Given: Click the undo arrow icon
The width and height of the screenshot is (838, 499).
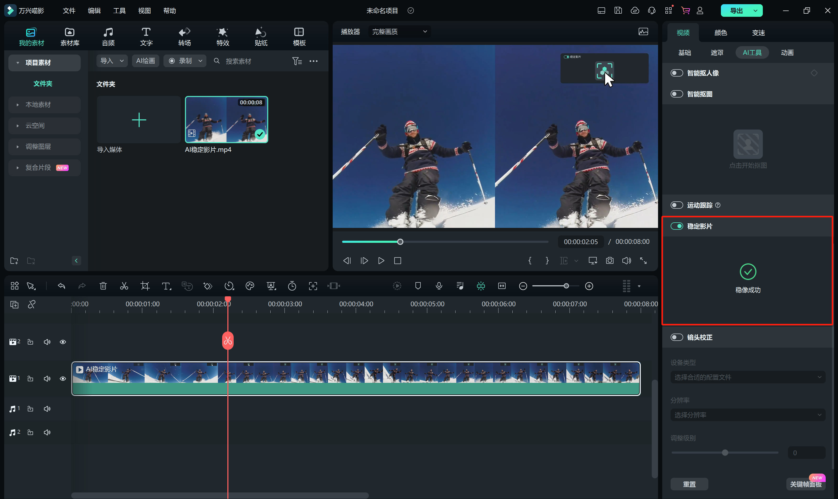Looking at the screenshot, I should tap(62, 286).
